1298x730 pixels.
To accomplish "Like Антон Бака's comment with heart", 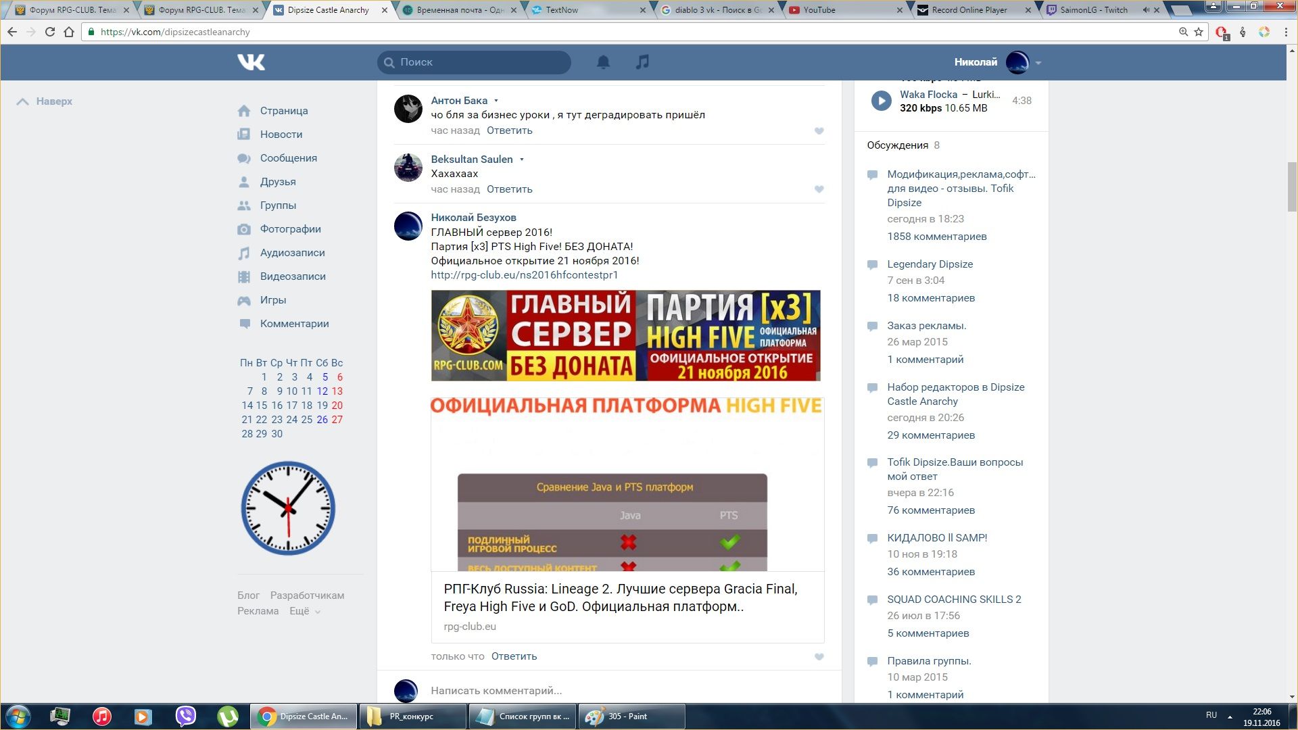I will (819, 131).
